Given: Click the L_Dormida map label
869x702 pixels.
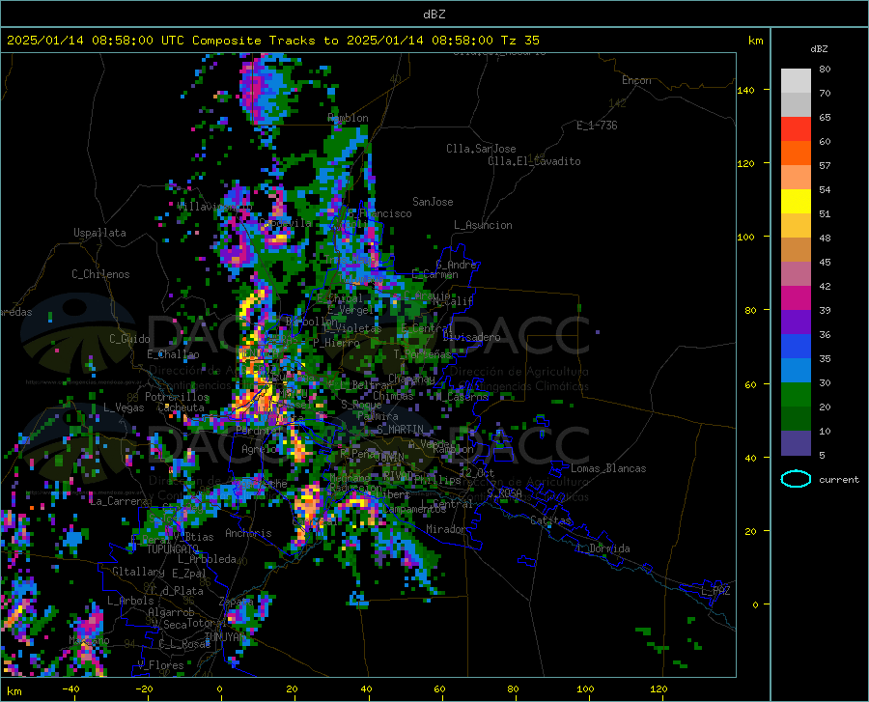Looking at the screenshot, I should 603,548.
